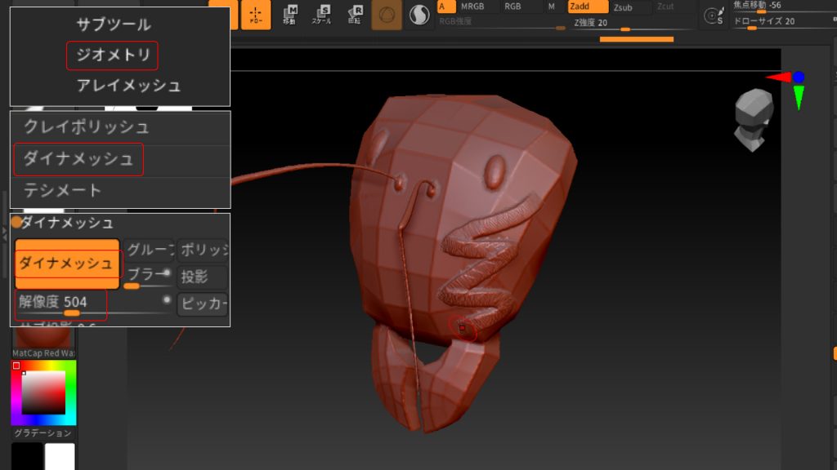This screenshot has height=470, width=837.
Task: Click the stroke settings icon near 焦点移動
Action: [713, 16]
